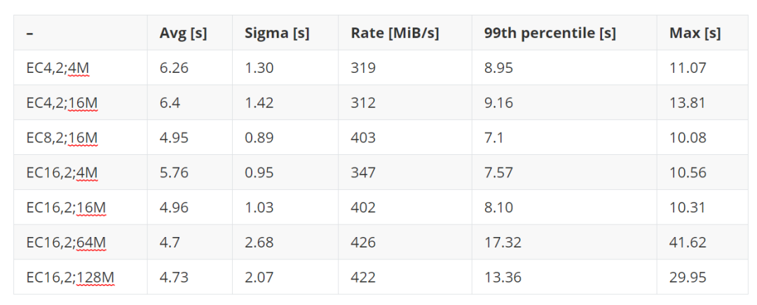Click the sigma value 0.89 cell
The image size is (757, 305).
(x=259, y=137)
